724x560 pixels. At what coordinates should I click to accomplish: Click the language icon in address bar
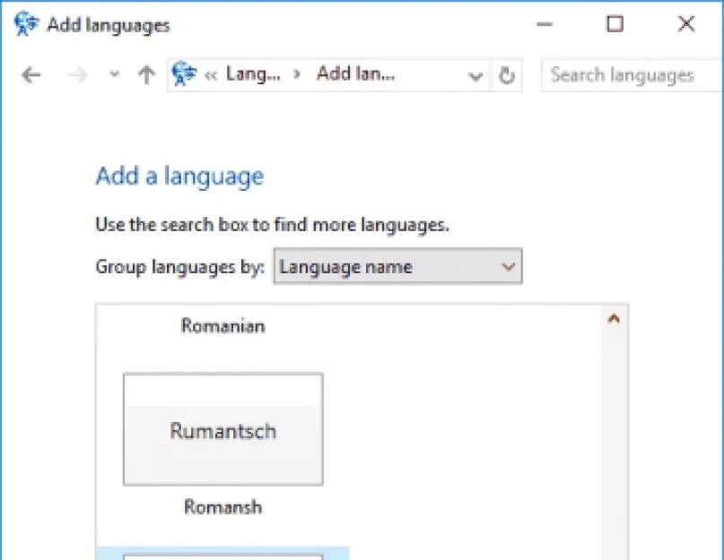pyautogui.click(x=184, y=73)
